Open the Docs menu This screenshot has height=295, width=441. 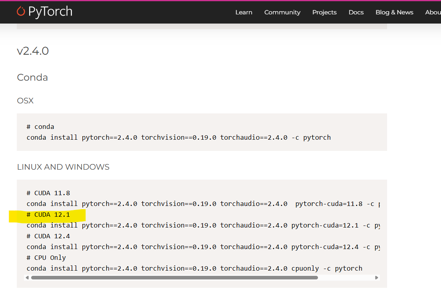click(x=356, y=12)
